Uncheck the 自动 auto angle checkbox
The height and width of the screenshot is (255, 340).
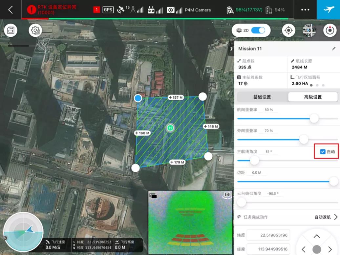[x=323, y=151]
